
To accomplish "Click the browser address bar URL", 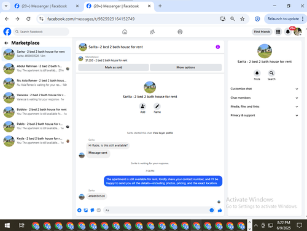I will (91, 19).
